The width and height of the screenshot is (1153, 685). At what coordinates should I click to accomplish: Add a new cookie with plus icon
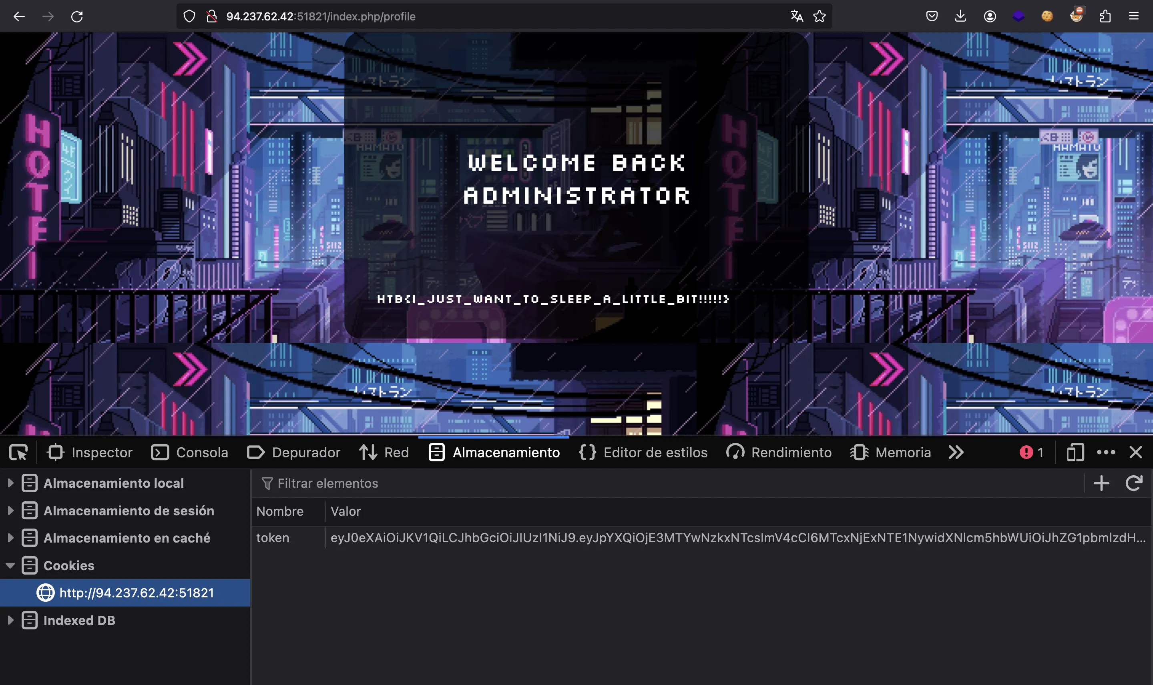1101,483
